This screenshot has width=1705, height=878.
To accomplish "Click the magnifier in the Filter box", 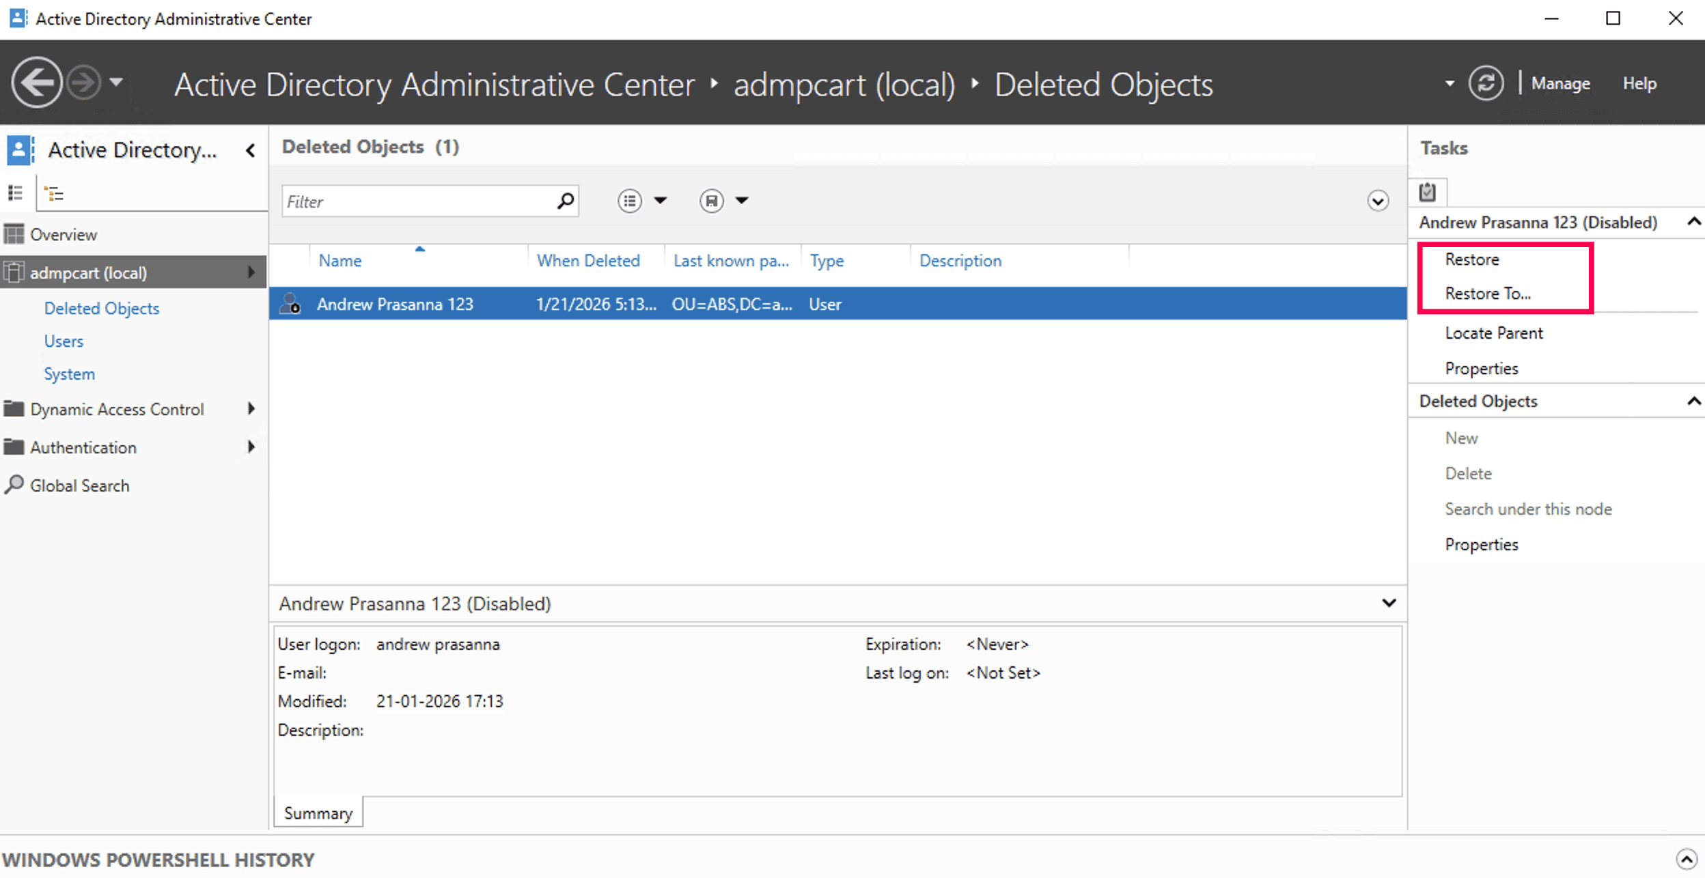I will pos(565,200).
